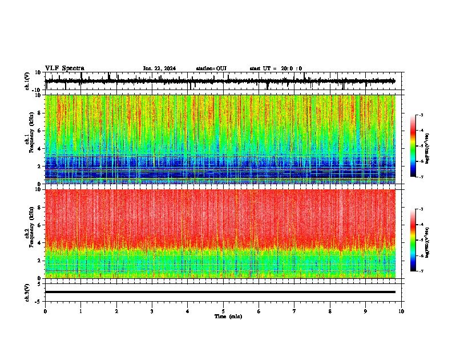The image size is (452, 349).
Task: Click the "ch.1(V)" axis label
Action: point(27,81)
